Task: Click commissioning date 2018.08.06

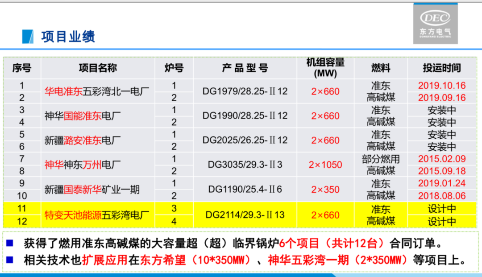Action: click(x=442, y=196)
